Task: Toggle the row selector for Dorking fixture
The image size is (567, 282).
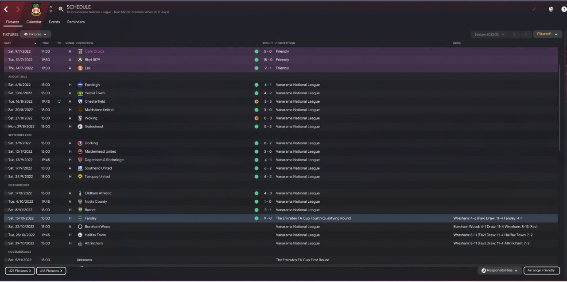Action: [6, 143]
